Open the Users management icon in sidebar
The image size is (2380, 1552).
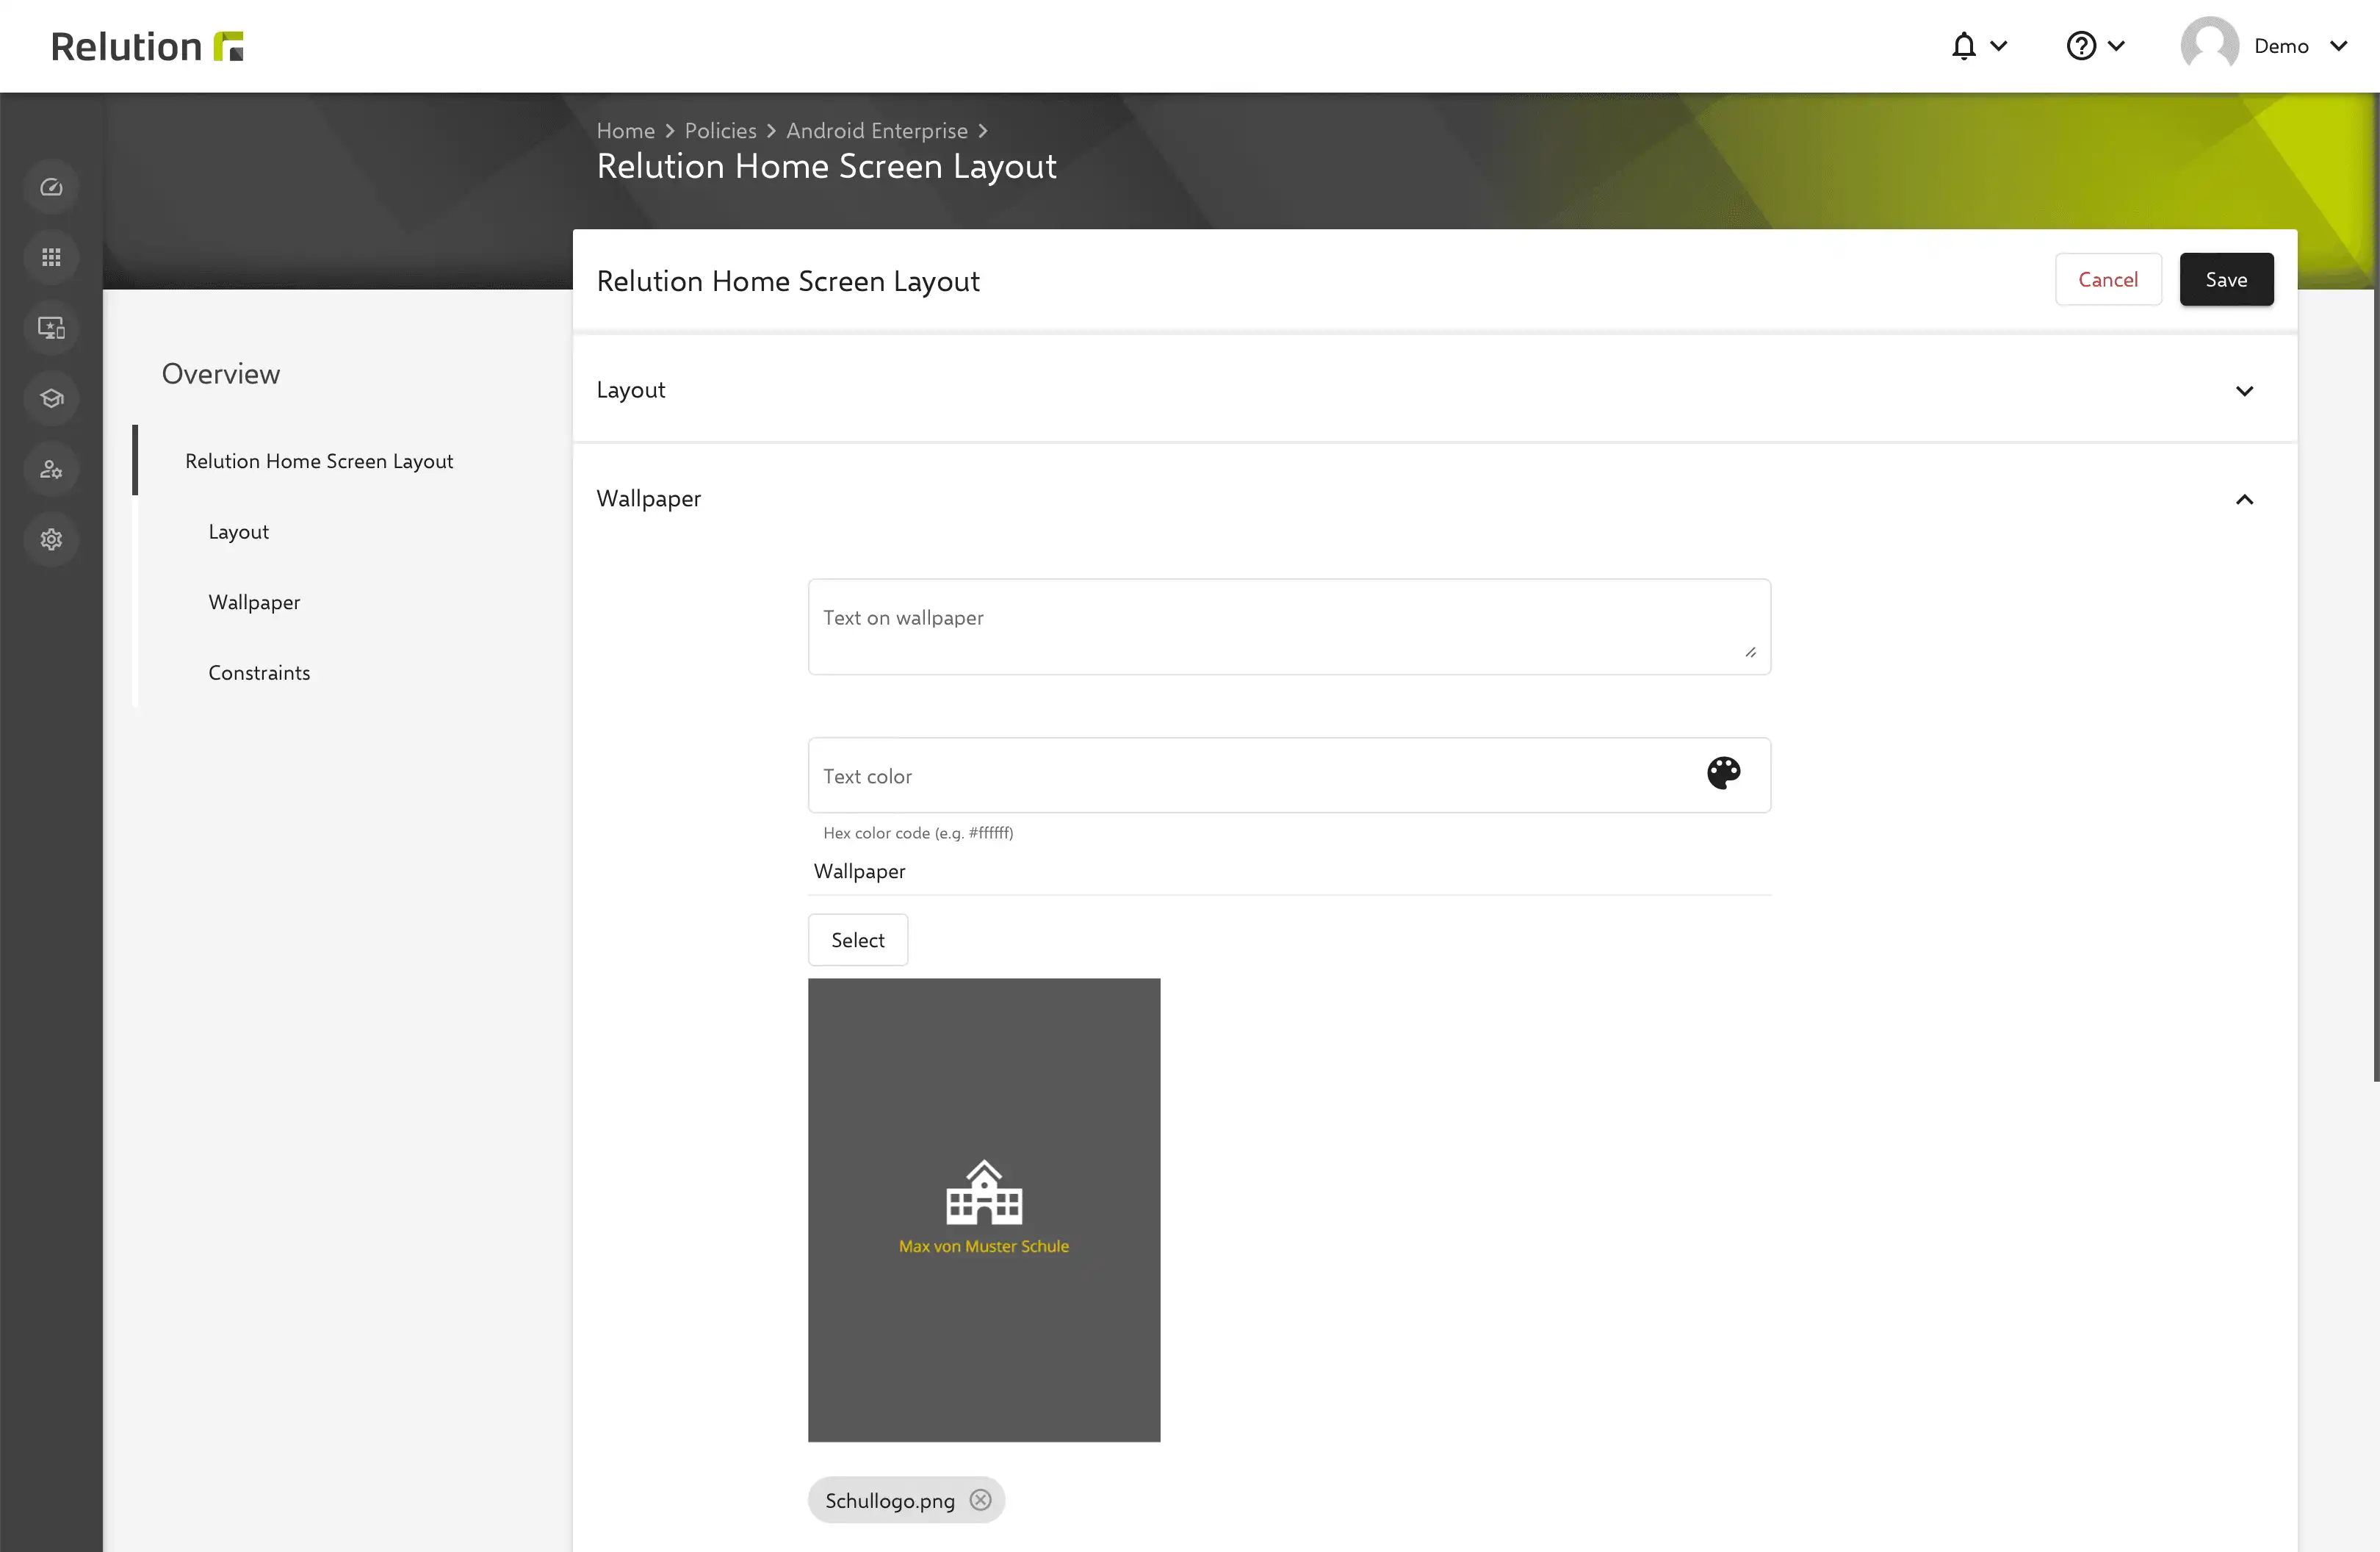click(x=51, y=470)
